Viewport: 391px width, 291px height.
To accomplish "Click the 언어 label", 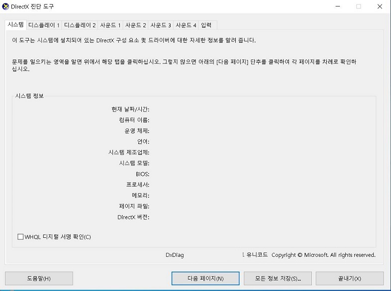I will [143, 142].
